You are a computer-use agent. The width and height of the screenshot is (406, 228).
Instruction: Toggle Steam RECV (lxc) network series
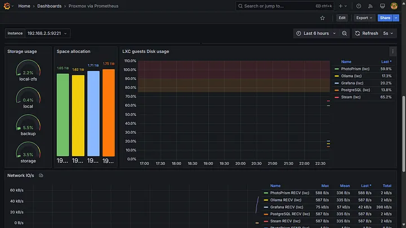[x=285, y=221]
